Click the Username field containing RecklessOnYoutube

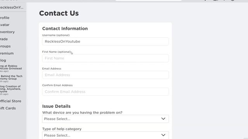coord(105,41)
